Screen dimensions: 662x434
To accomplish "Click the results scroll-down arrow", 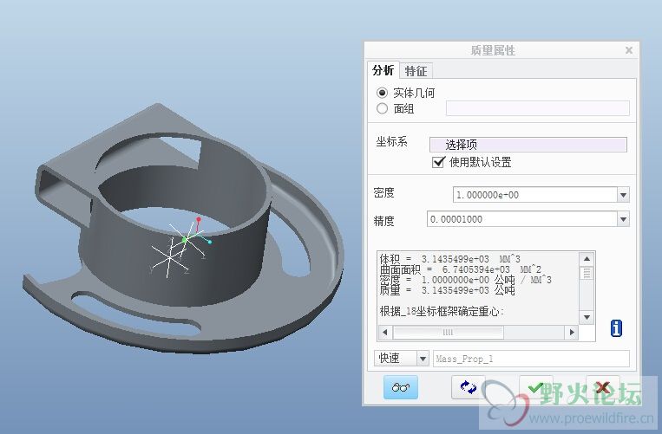I will tap(587, 317).
